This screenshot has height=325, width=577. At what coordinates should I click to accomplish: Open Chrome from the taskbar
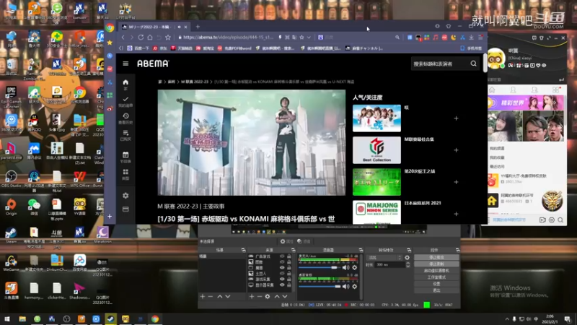[x=155, y=318]
